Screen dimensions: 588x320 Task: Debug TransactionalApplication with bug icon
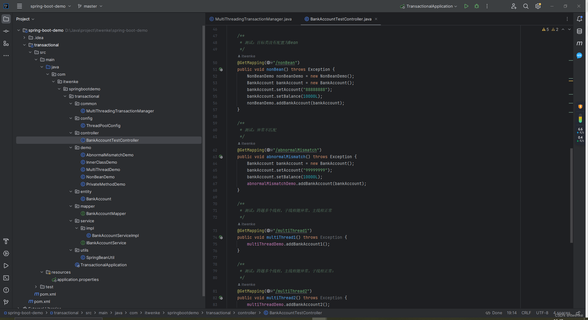477,6
